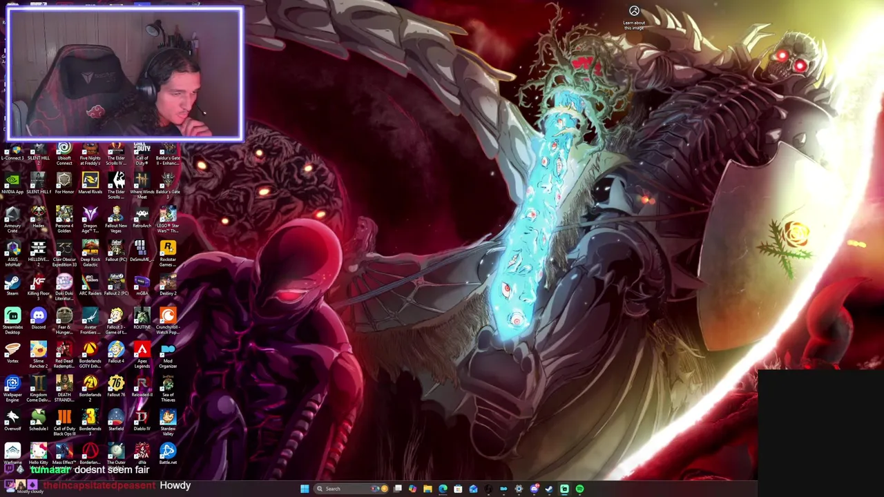Select the Marvel Rivals desktop icon
884x497 pixels.
click(90, 184)
